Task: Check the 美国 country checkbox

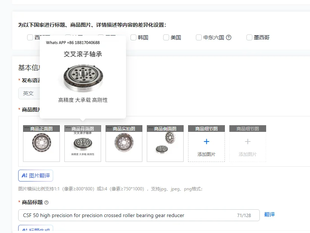Action: 166,37
